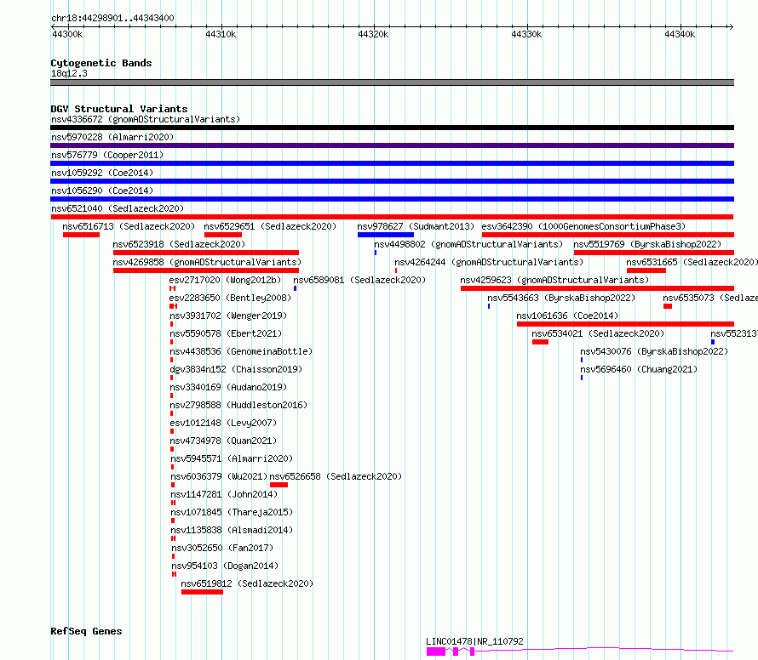Click the nsv4269858 gnomADStructuralVariants label

pos(207,262)
